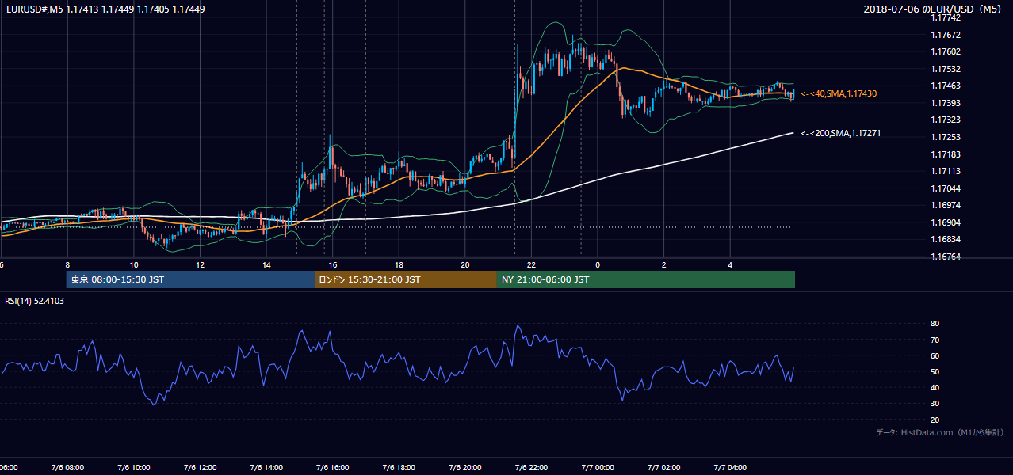1013x475 pixels.
Task: Click the 7/6 10:00 date label
Action: coord(133,467)
